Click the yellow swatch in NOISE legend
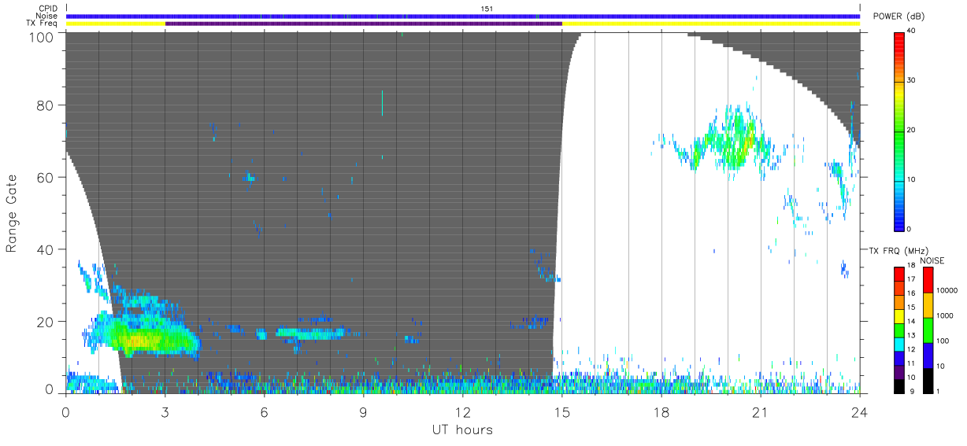Viewport: 967px width, 446px height. [928, 304]
